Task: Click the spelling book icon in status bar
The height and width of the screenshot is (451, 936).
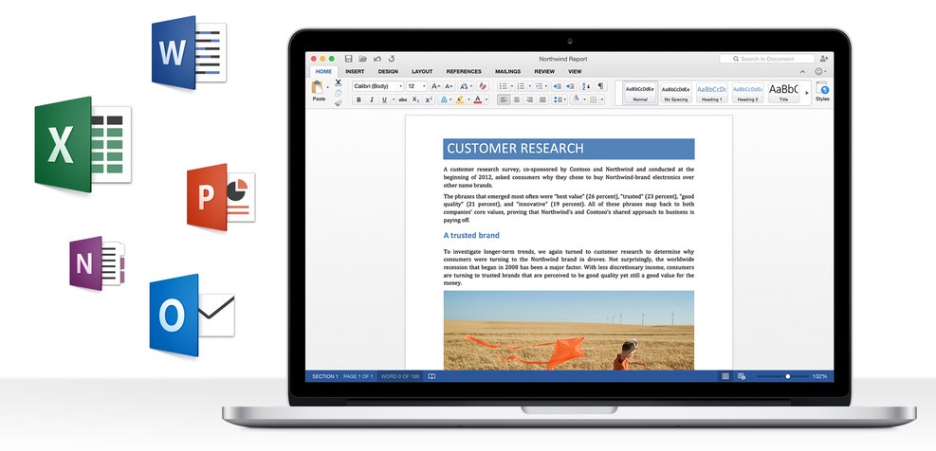Action: [x=431, y=376]
